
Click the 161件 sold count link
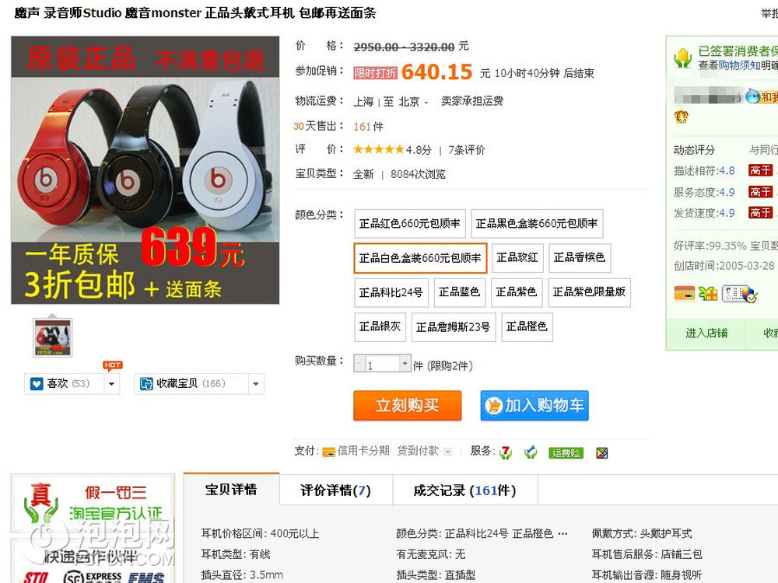369,127
